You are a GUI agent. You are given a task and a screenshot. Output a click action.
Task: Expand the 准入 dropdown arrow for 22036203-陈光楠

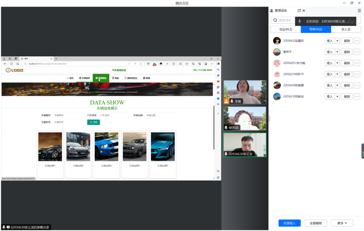(337, 63)
